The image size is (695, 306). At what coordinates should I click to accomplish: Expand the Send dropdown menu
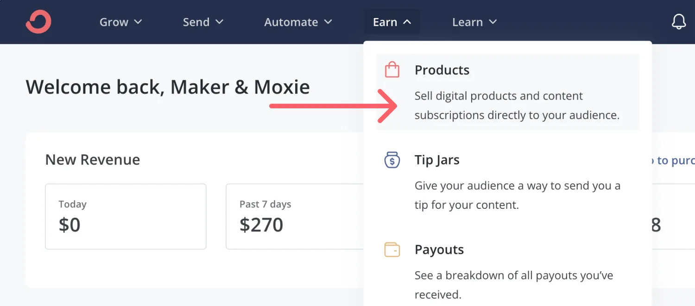(203, 22)
